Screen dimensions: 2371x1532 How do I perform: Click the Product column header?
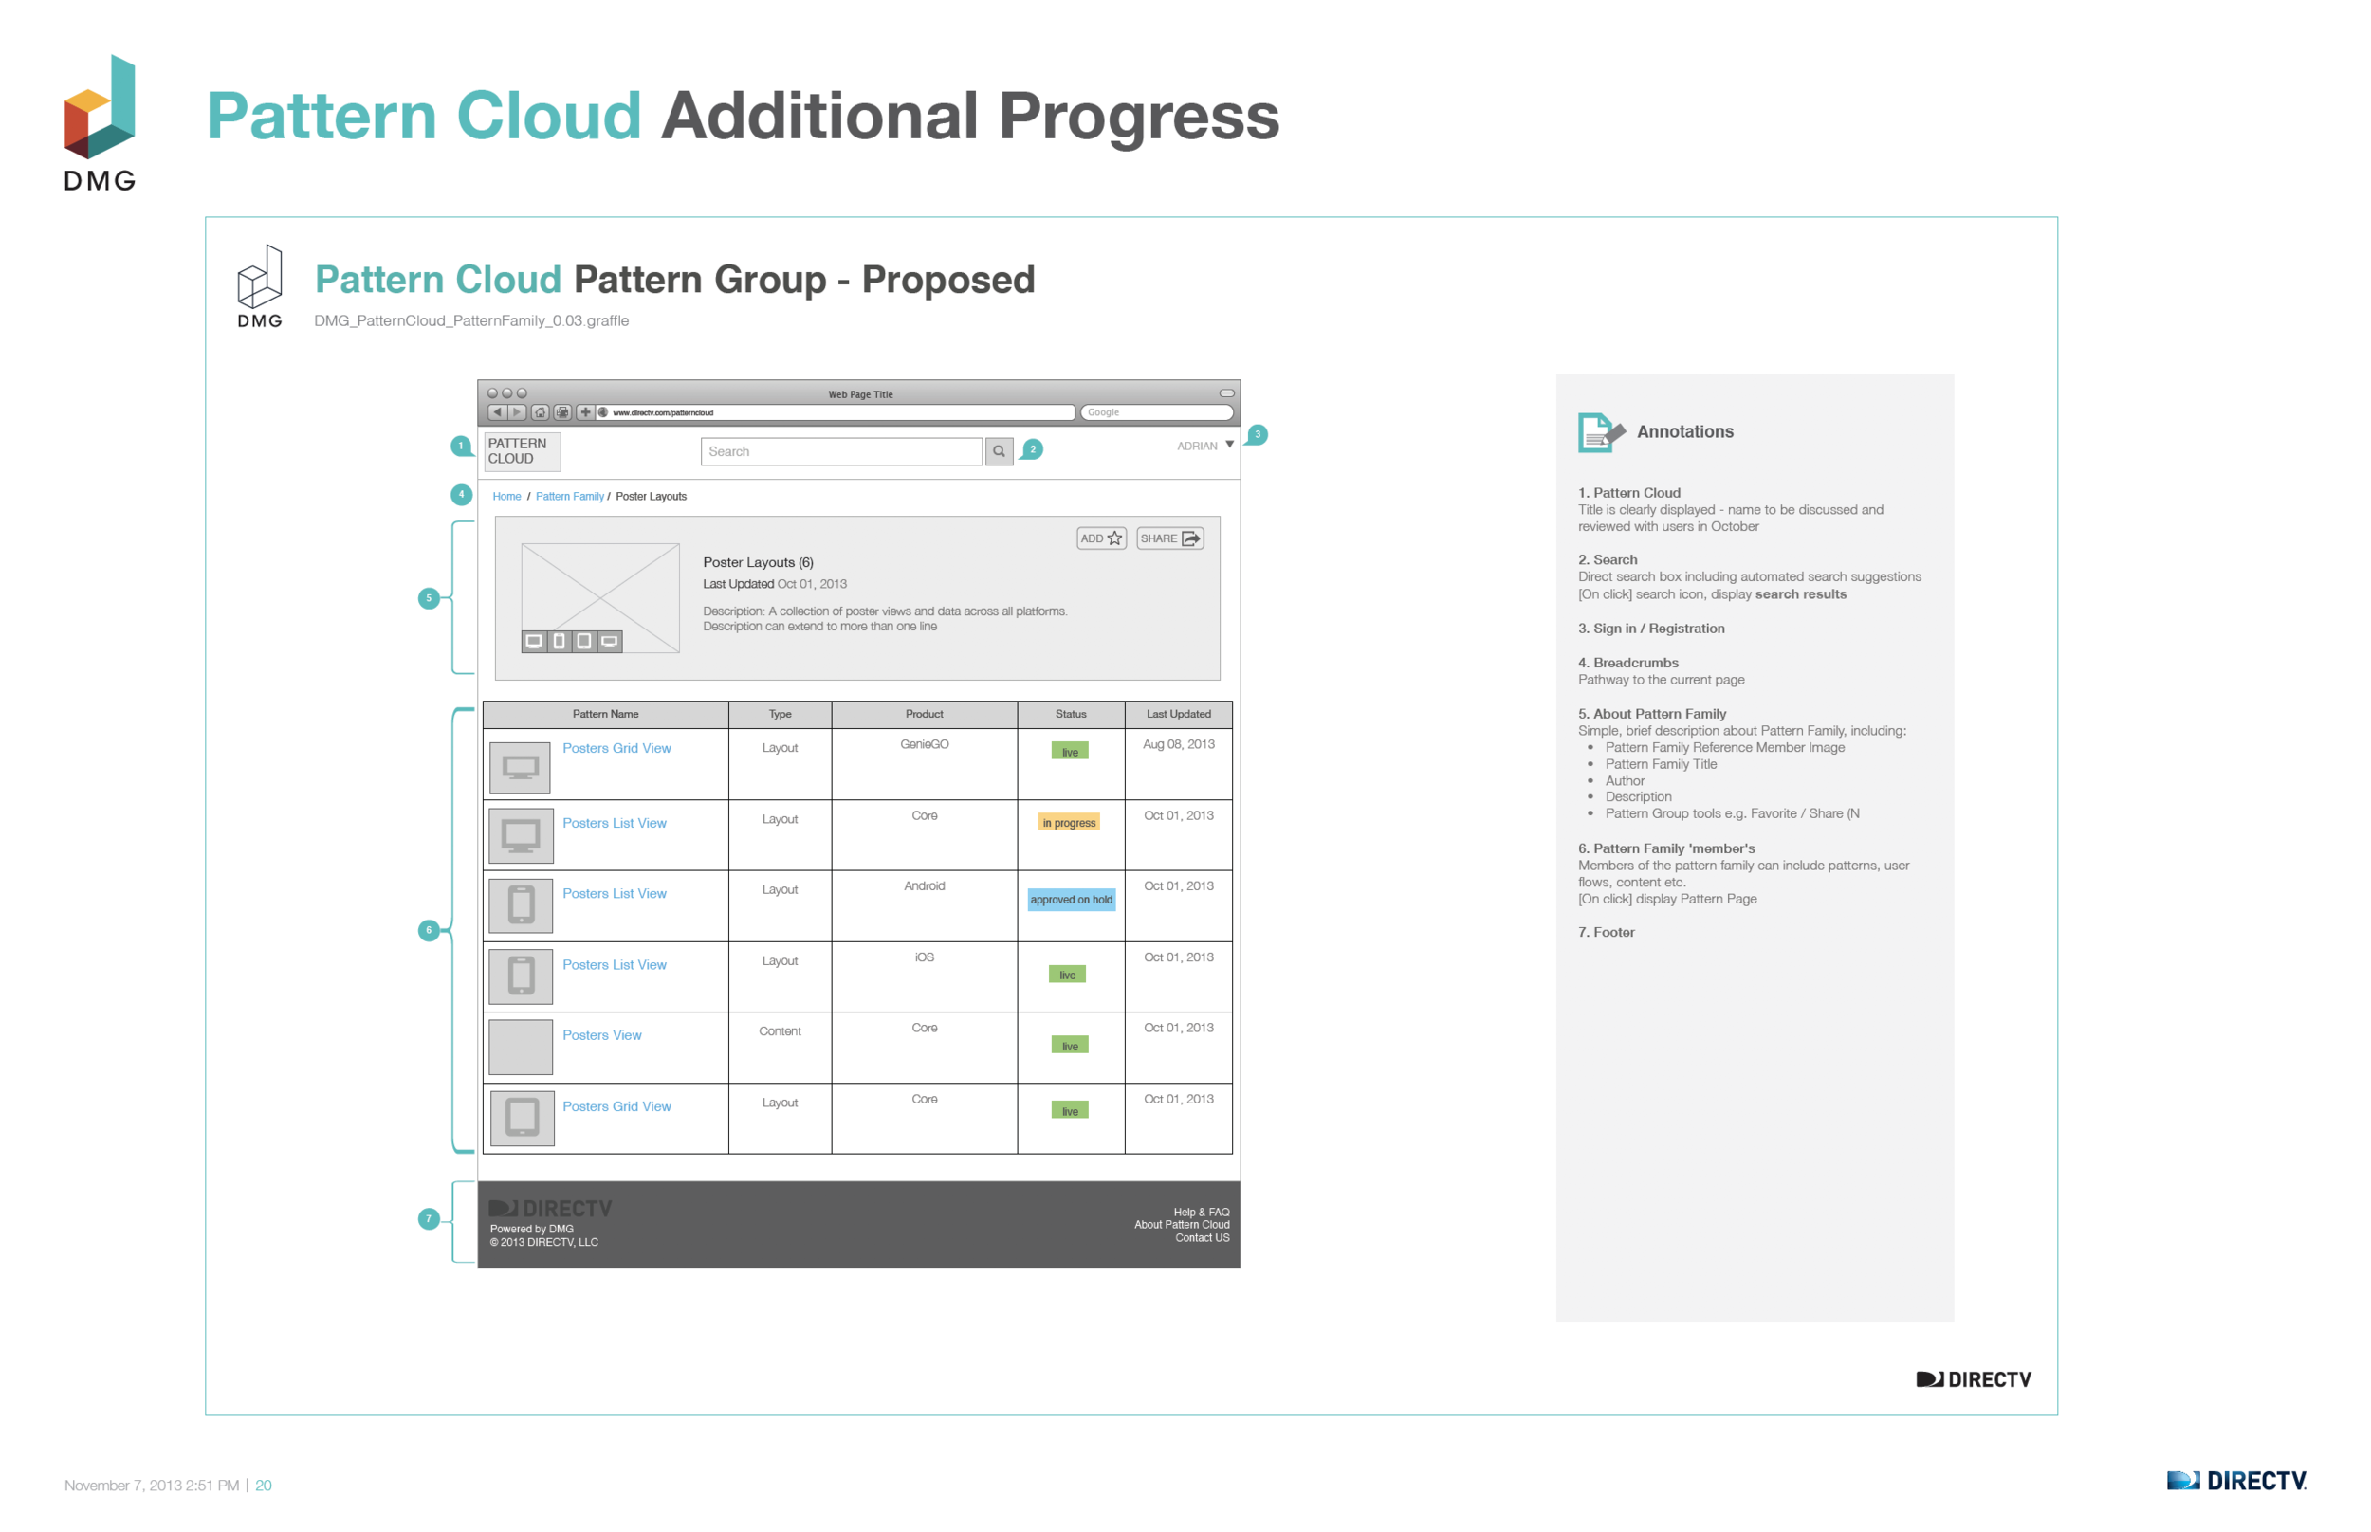pos(925,714)
